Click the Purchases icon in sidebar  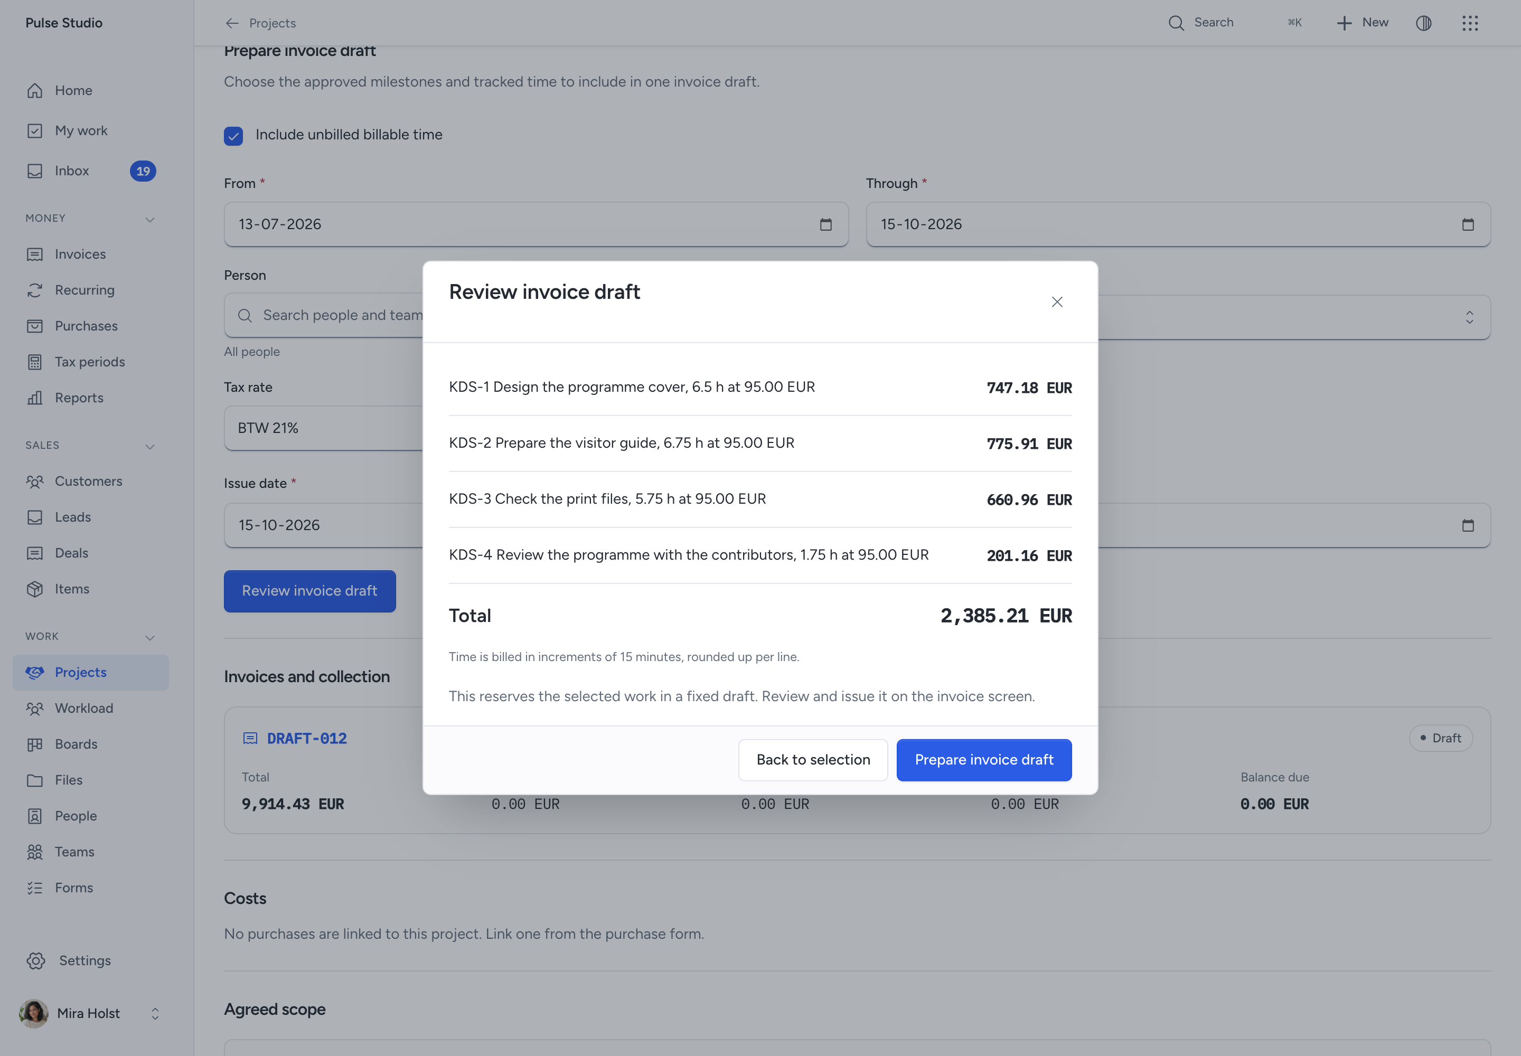[x=34, y=326]
